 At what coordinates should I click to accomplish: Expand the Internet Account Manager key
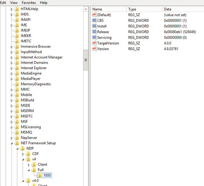pos(12,58)
